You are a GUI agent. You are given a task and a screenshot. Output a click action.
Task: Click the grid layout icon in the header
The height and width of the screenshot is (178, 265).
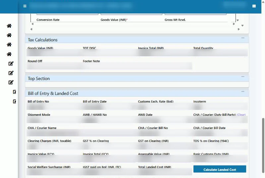(254, 6)
